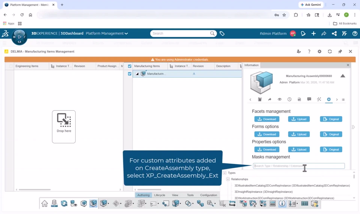Open notifications icon in top bar
360x214 pixels.
point(303,33)
